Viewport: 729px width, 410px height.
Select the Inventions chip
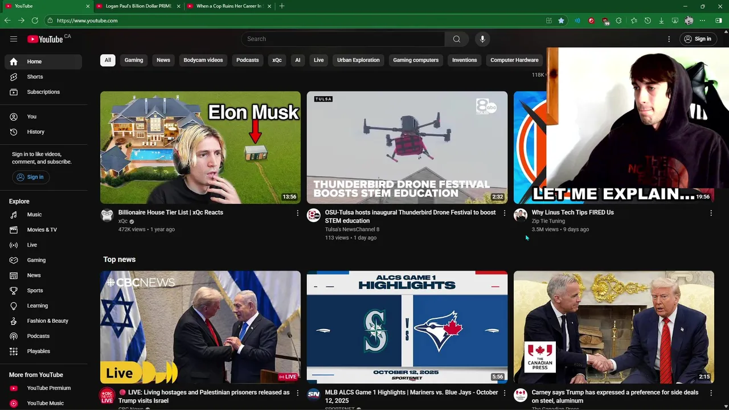(x=465, y=60)
